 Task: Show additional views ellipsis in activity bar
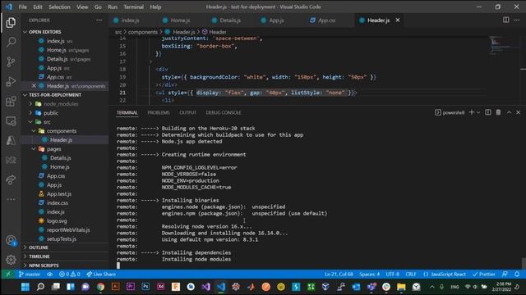click(11, 199)
